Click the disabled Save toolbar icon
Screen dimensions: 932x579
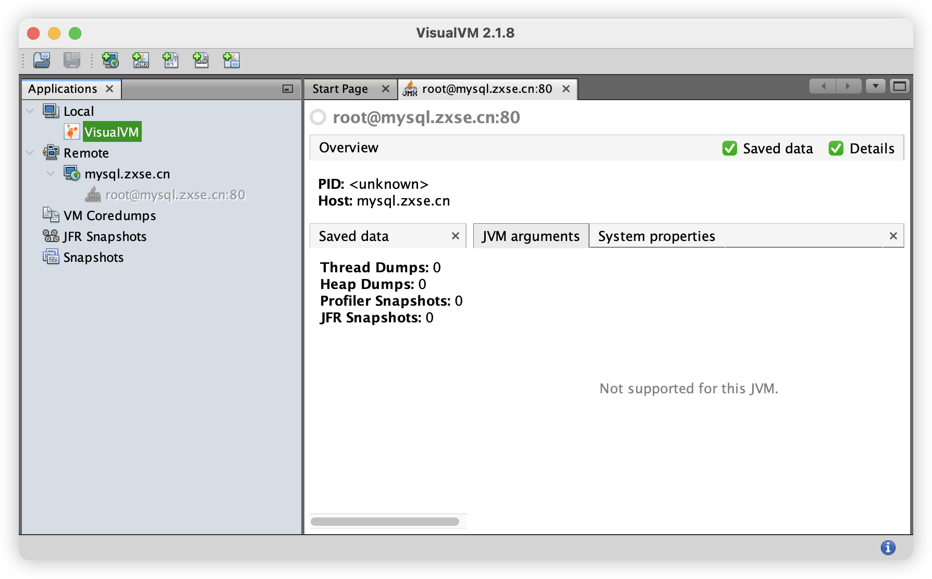(72, 61)
